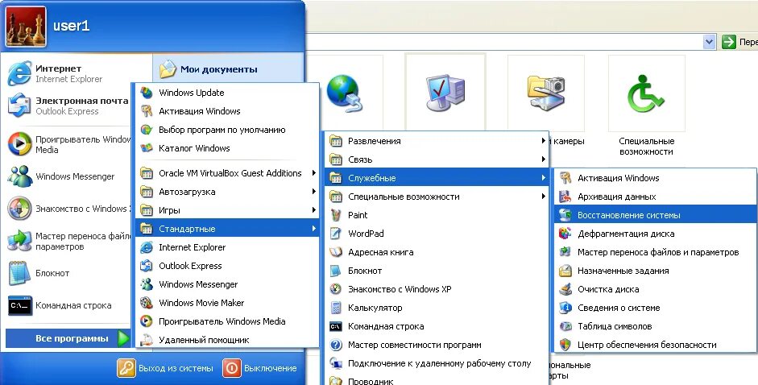Screen dimensions: 758x385
Task: Select Активация Windows in programs list
Action: (x=227, y=111)
